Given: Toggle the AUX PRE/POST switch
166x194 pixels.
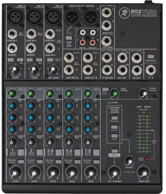Looking at the screenshot, I should pyautogui.click(x=105, y=89).
